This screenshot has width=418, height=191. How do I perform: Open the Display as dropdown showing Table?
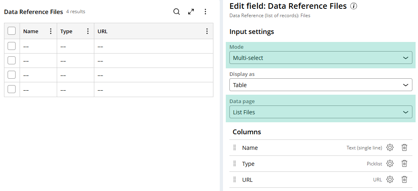pyautogui.click(x=320, y=85)
